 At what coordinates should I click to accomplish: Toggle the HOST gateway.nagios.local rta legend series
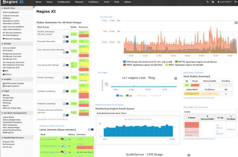(x=143, y=65)
